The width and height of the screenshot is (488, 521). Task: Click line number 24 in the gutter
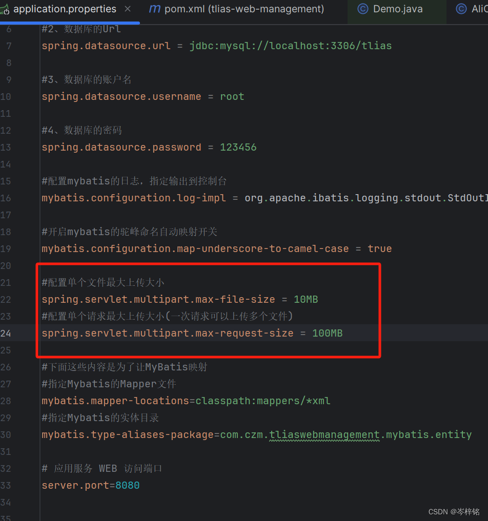coord(6,334)
